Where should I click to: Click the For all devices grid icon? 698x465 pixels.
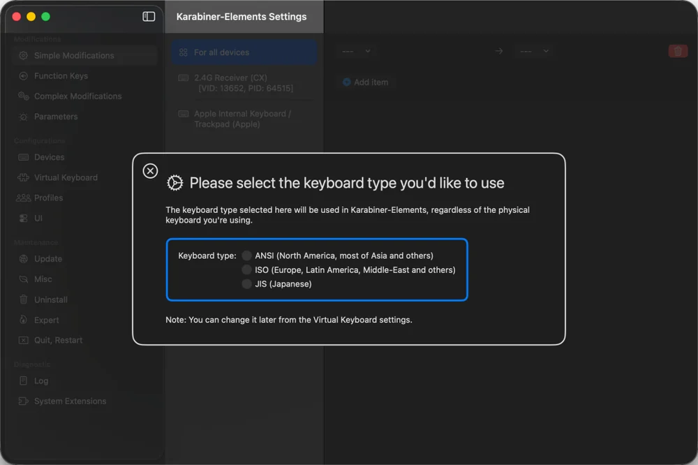(184, 52)
